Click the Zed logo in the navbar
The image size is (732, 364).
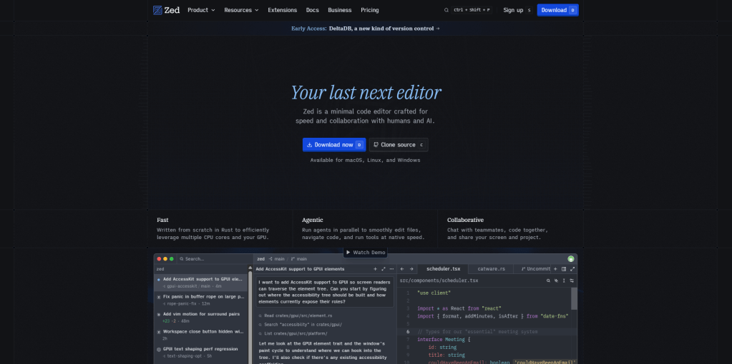[x=166, y=10]
